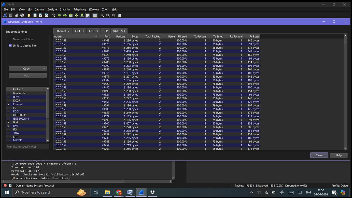This screenshot has height=198, width=352.
Task: Reverse the Address column sort order
Action: (x=74, y=36)
